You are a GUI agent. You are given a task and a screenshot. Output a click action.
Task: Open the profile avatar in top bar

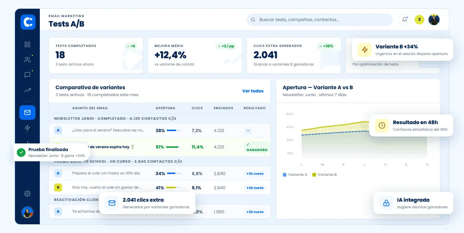pos(434,20)
